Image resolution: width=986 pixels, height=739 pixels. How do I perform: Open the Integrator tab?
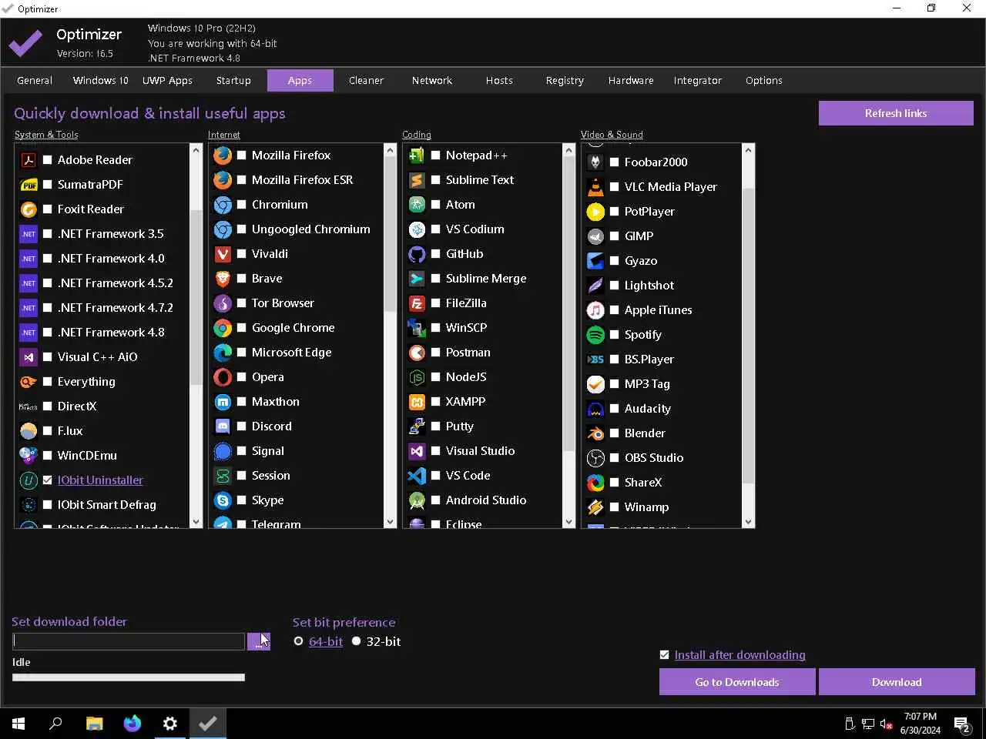pos(698,80)
